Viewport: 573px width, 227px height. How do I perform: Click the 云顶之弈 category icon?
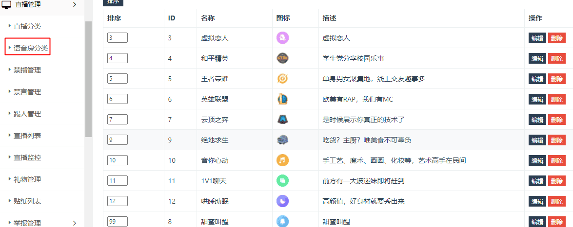click(283, 120)
